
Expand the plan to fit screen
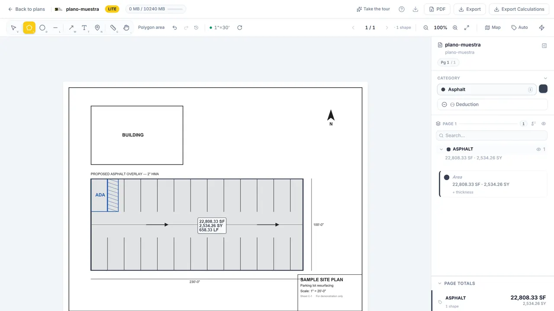coord(467,28)
